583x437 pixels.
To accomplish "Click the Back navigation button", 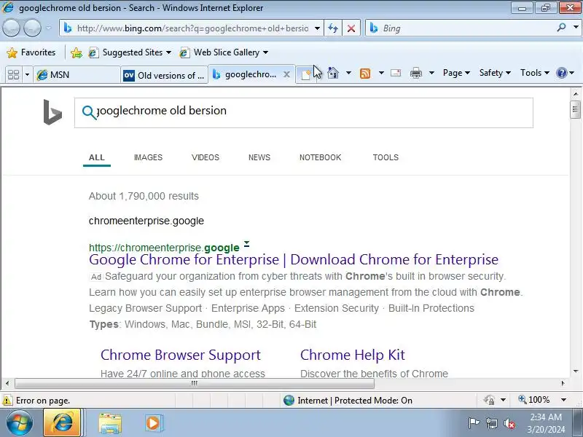I will pos(11,28).
